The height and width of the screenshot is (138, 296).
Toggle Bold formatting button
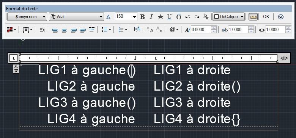click(x=143, y=17)
